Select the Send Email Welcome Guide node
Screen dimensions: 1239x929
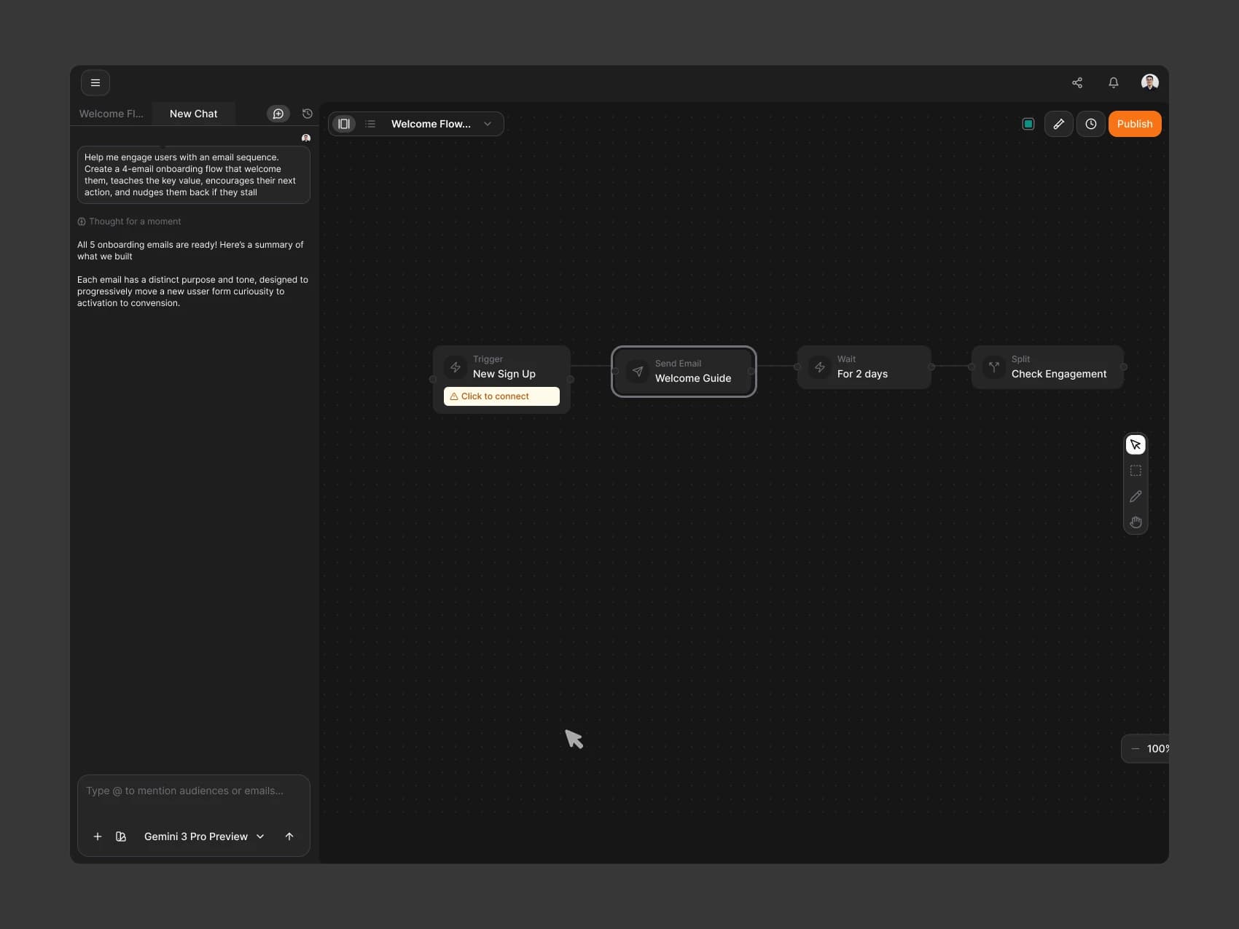pos(684,372)
